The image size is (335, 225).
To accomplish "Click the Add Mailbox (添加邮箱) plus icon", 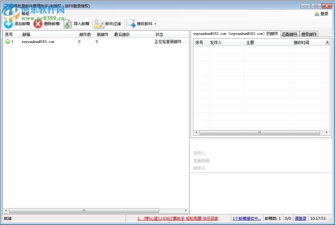I will pyautogui.click(x=8, y=24).
